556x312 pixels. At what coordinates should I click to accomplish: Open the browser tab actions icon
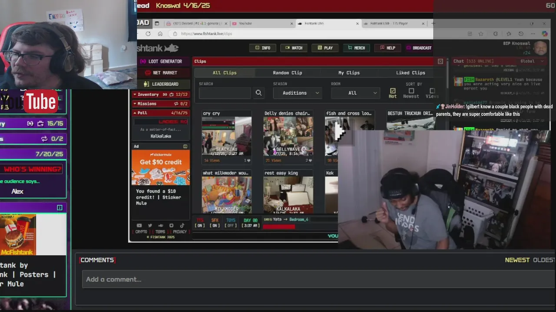pos(157,23)
